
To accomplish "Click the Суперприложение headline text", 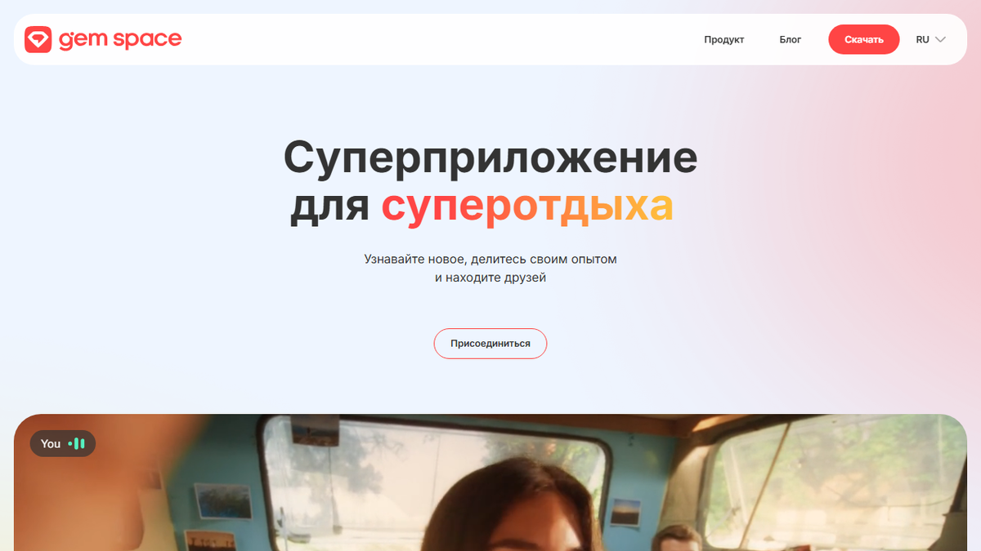I will pos(490,158).
